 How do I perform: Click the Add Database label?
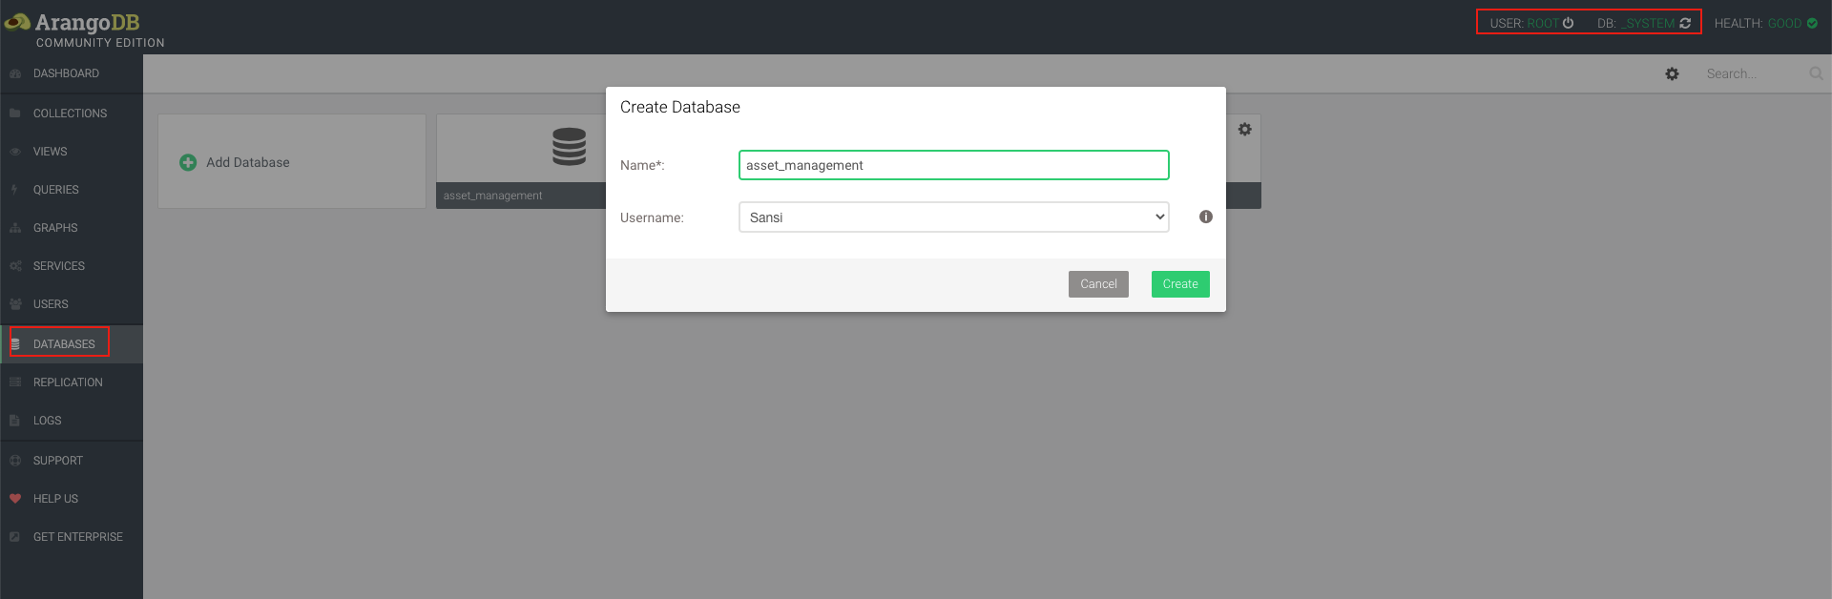pyautogui.click(x=248, y=162)
